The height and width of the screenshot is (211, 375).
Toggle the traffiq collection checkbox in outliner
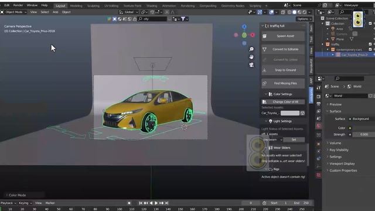point(370,45)
